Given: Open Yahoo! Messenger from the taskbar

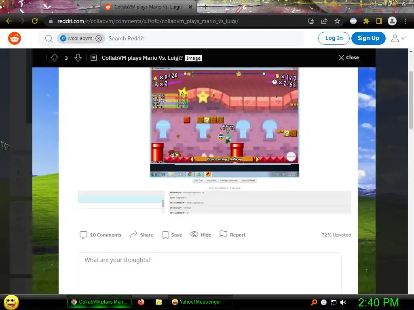Looking at the screenshot, I should pyautogui.click(x=200, y=302).
